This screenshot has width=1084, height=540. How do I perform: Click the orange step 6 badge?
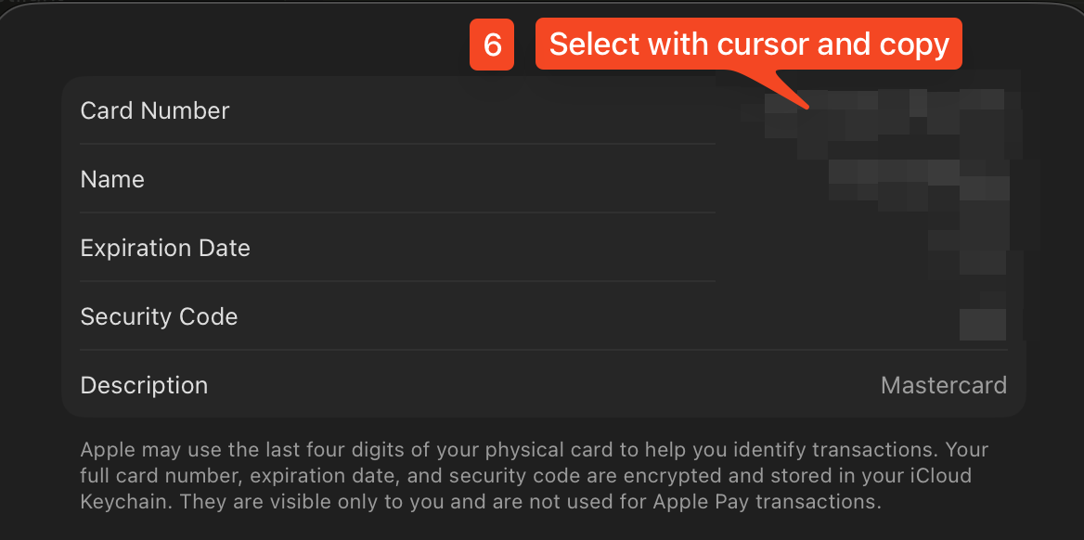(x=492, y=44)
